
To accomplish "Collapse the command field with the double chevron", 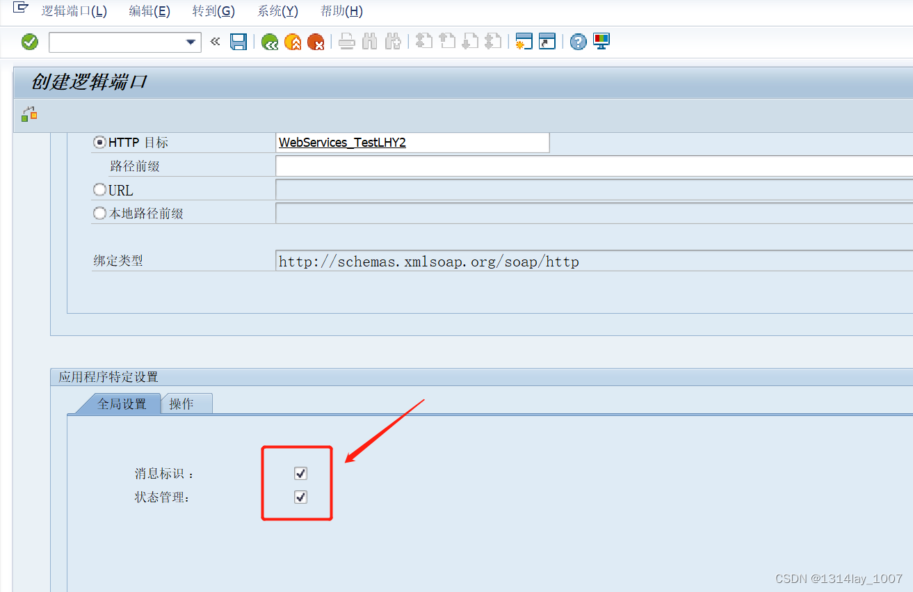I will [x=215, y=42].
